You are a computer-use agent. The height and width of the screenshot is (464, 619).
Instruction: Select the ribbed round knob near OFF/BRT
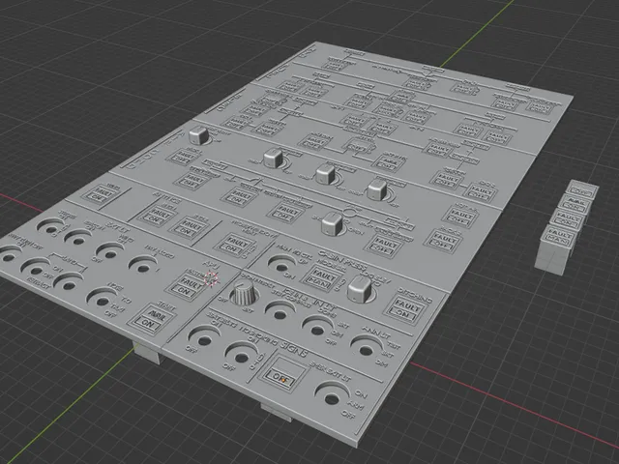click(245, 292)
